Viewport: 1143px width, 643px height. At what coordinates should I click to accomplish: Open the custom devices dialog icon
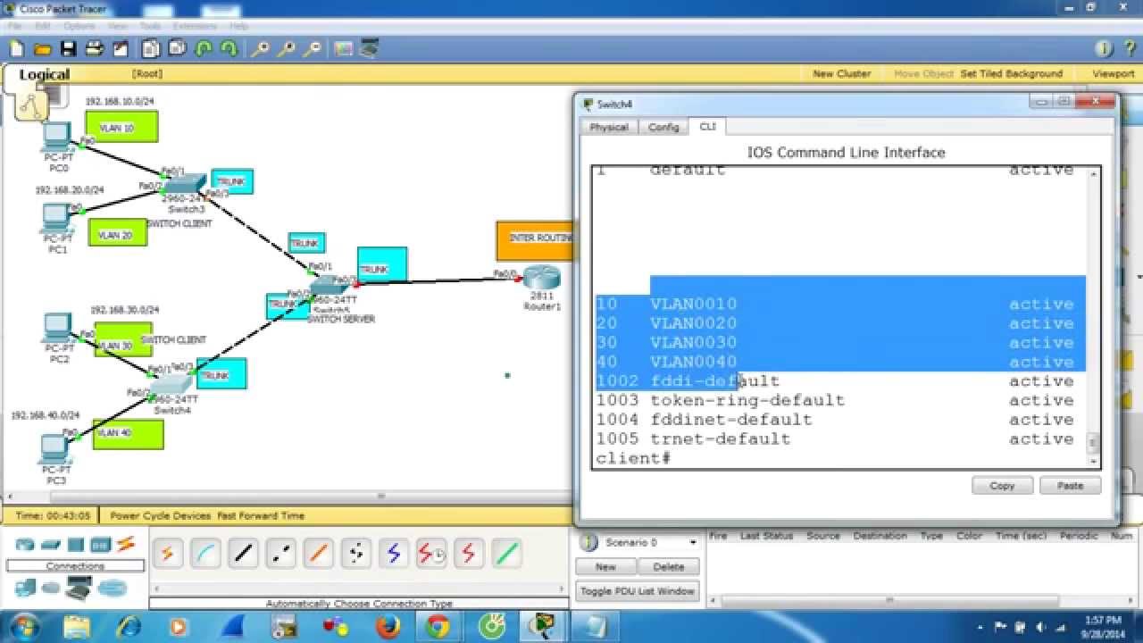[x=370, y=49]
